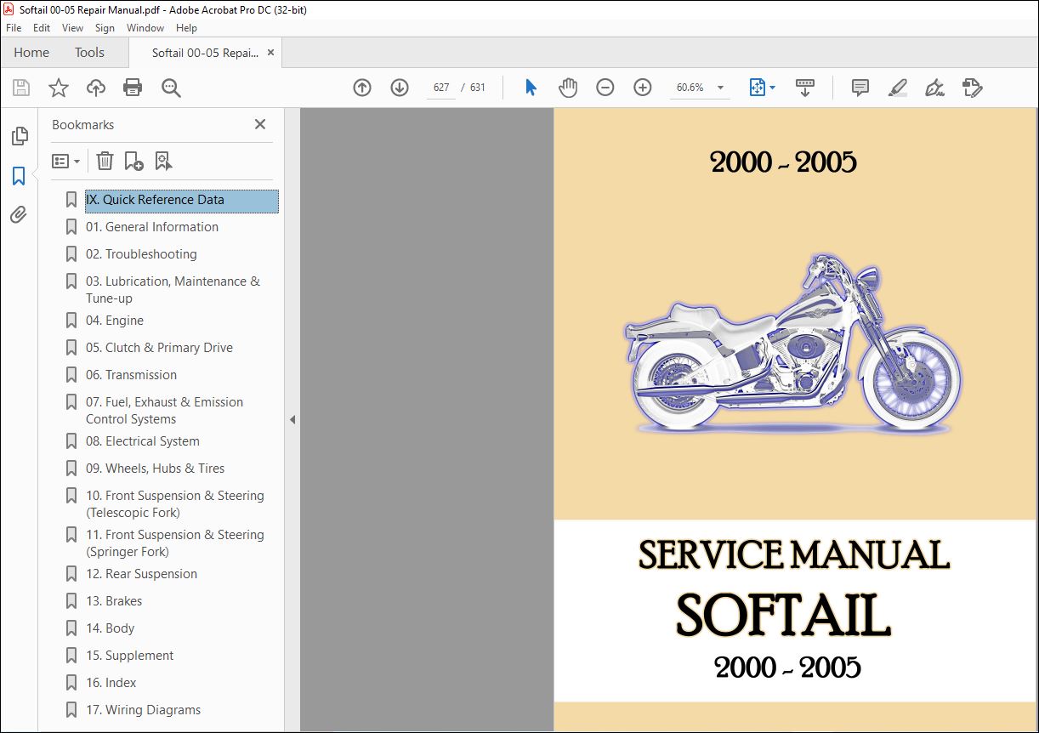
Task: Zoom in with the plus icon
Action: 643,88
